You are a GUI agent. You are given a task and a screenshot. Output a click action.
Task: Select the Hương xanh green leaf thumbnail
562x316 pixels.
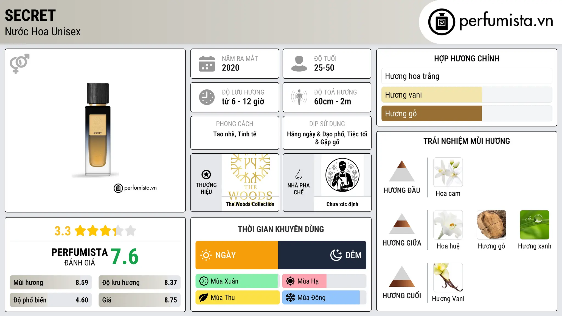click(535, 225)
